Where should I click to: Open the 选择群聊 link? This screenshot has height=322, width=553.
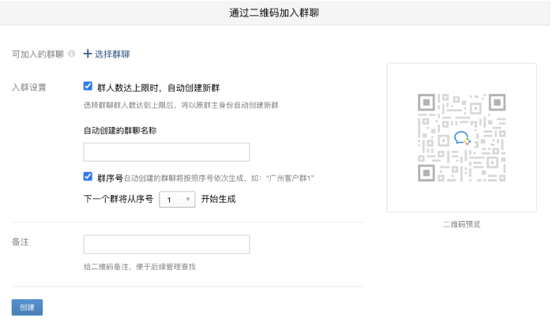[112, 54]
